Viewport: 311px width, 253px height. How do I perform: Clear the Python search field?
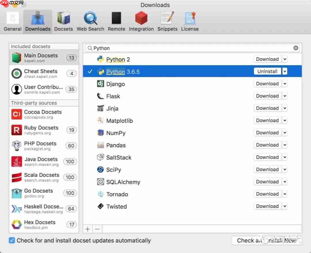tap(296, 48)
